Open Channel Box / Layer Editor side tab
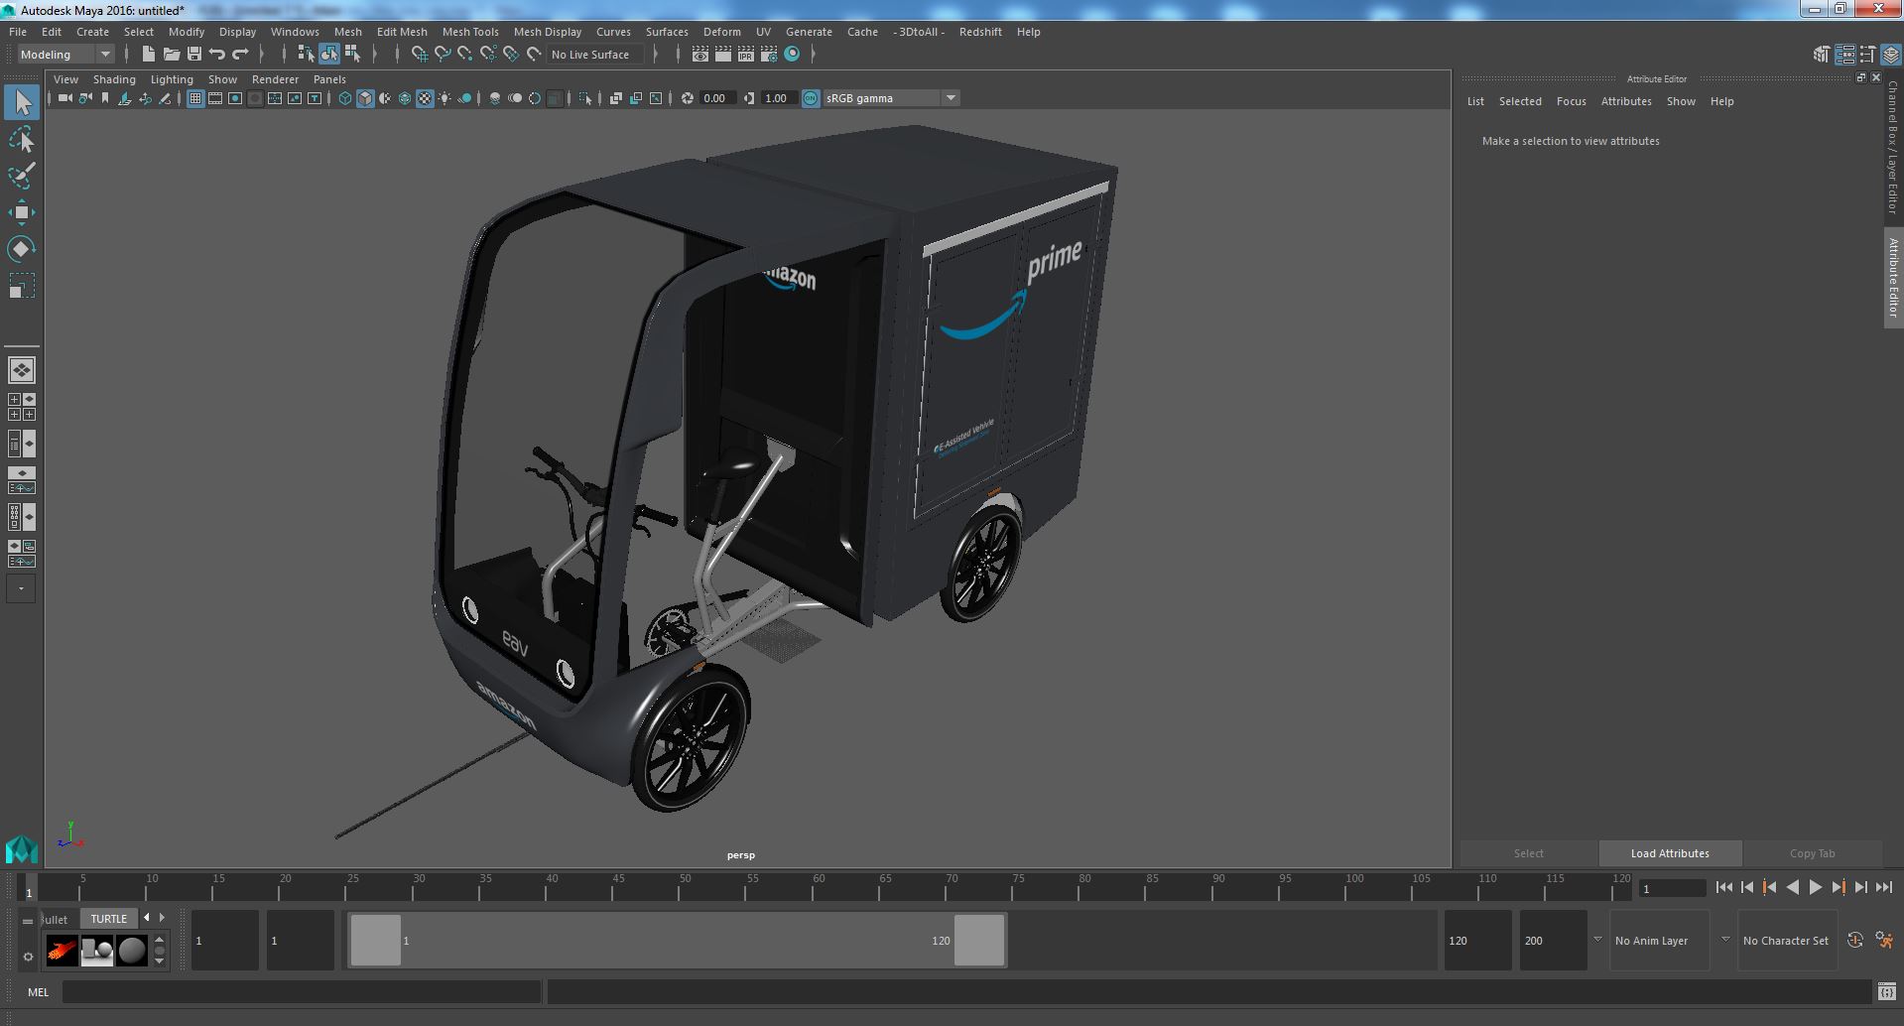 [x=1893, y=147]
